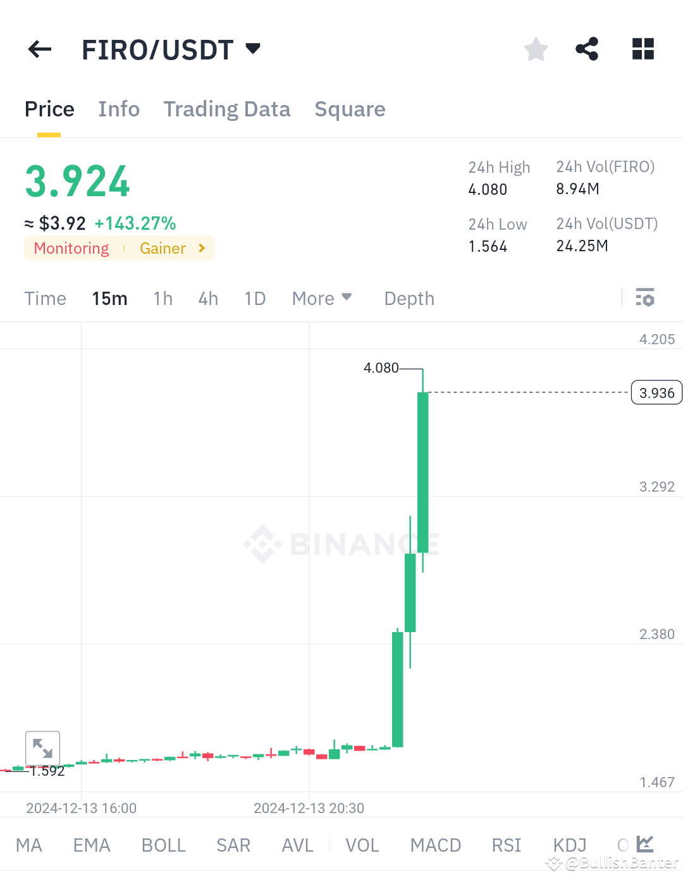Viewport: 683px width, 877px height.
Task: Tap the back arrow to exit chart
Action: 39,49
